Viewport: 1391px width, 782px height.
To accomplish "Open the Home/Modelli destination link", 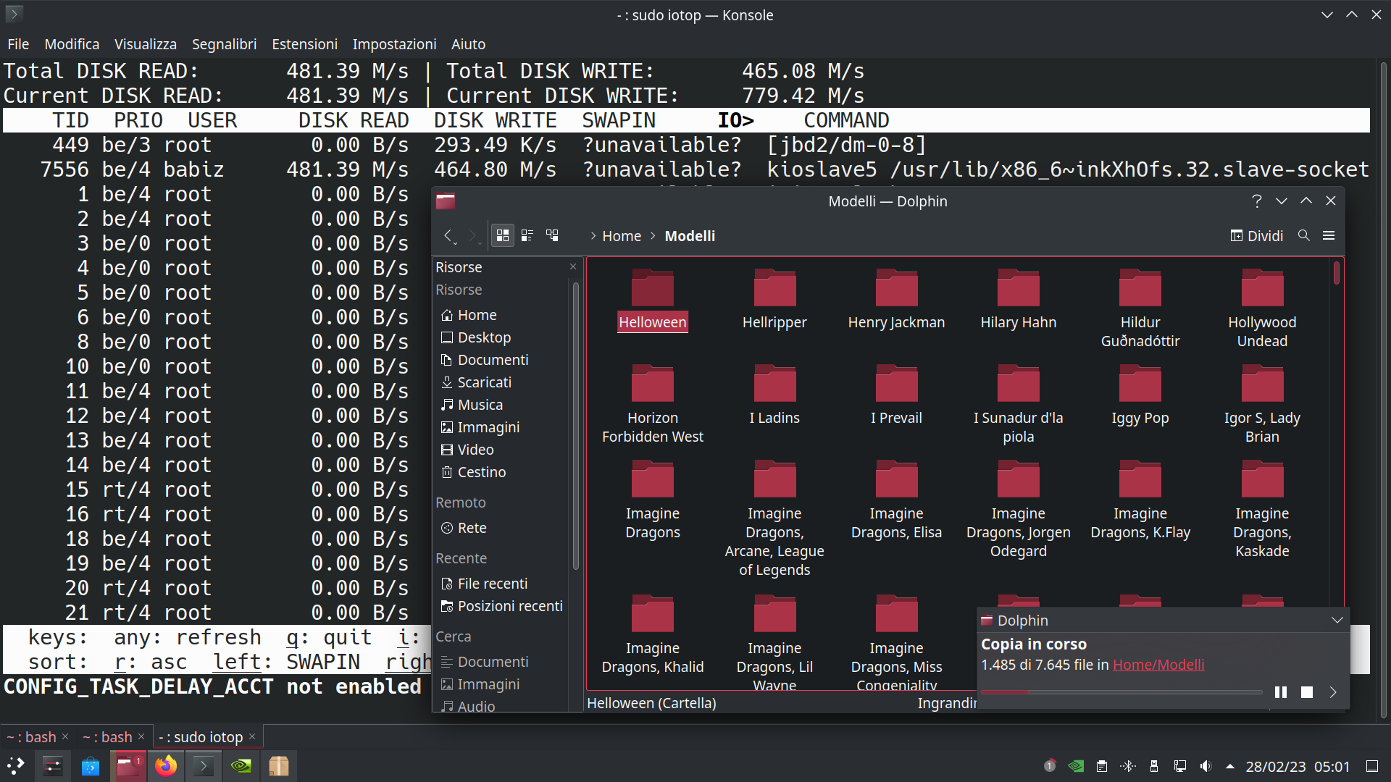I will pyautogui.click(x=1158, y=665).
